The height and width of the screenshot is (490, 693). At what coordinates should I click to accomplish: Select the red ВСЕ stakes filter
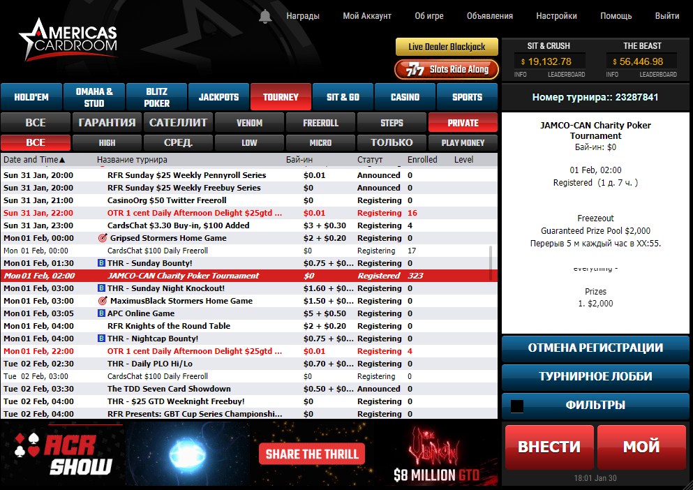[x=36, y=142]
